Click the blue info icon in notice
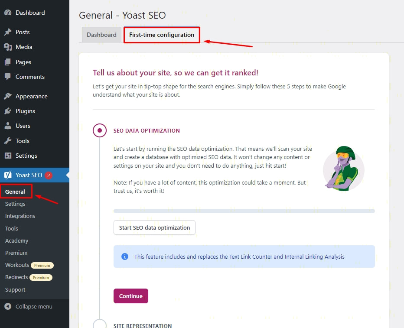The image size is (404, 328). (125, 257)
